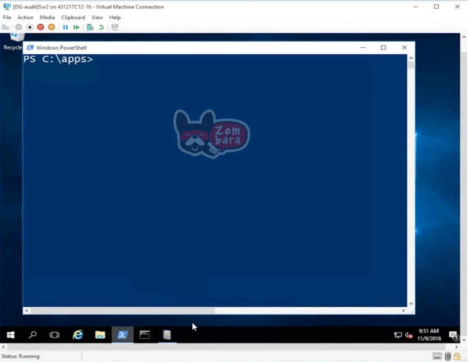Click the network icon in system tray
Image resolution: width=468 pixels, height=362 pixels.
click(398, 335)
